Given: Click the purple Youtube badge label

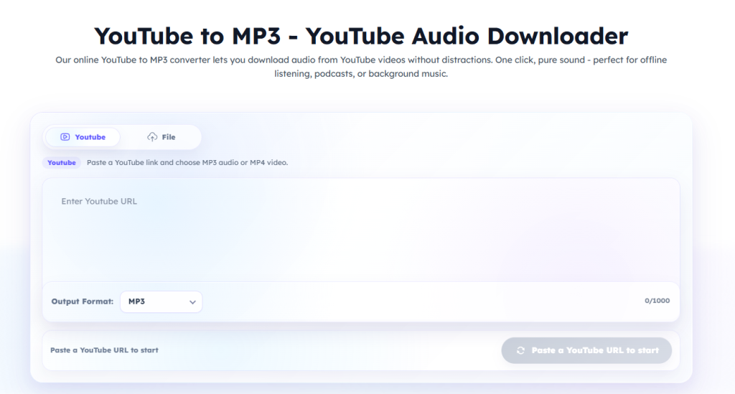Looking at the screenshot, I should (62, 163).
